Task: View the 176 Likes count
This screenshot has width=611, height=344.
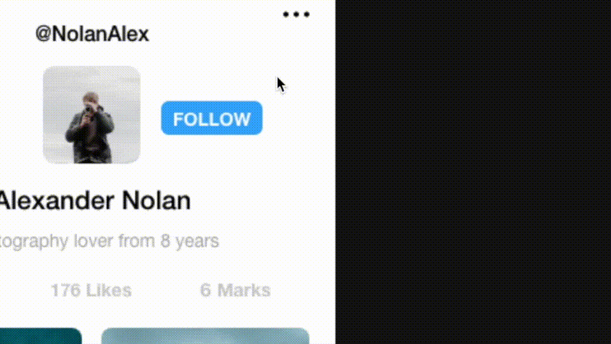Action: click(91, 290)
